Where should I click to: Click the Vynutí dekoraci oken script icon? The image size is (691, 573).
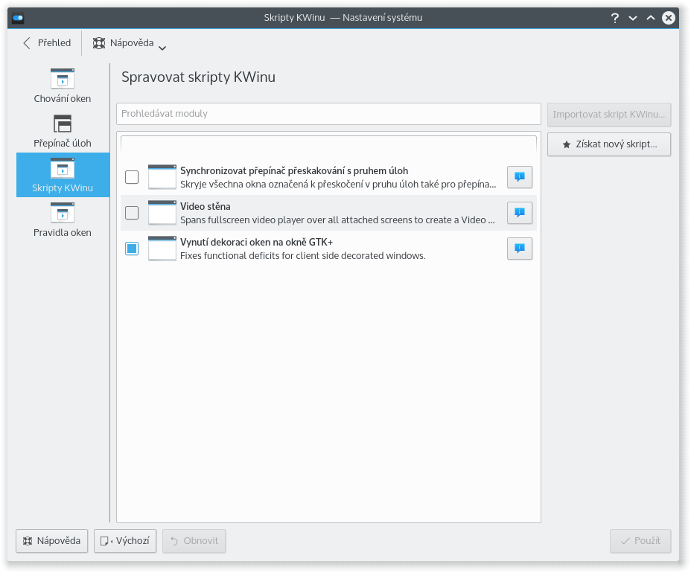(162, 249)
